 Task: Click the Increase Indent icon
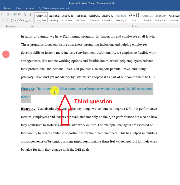point(19,15)
